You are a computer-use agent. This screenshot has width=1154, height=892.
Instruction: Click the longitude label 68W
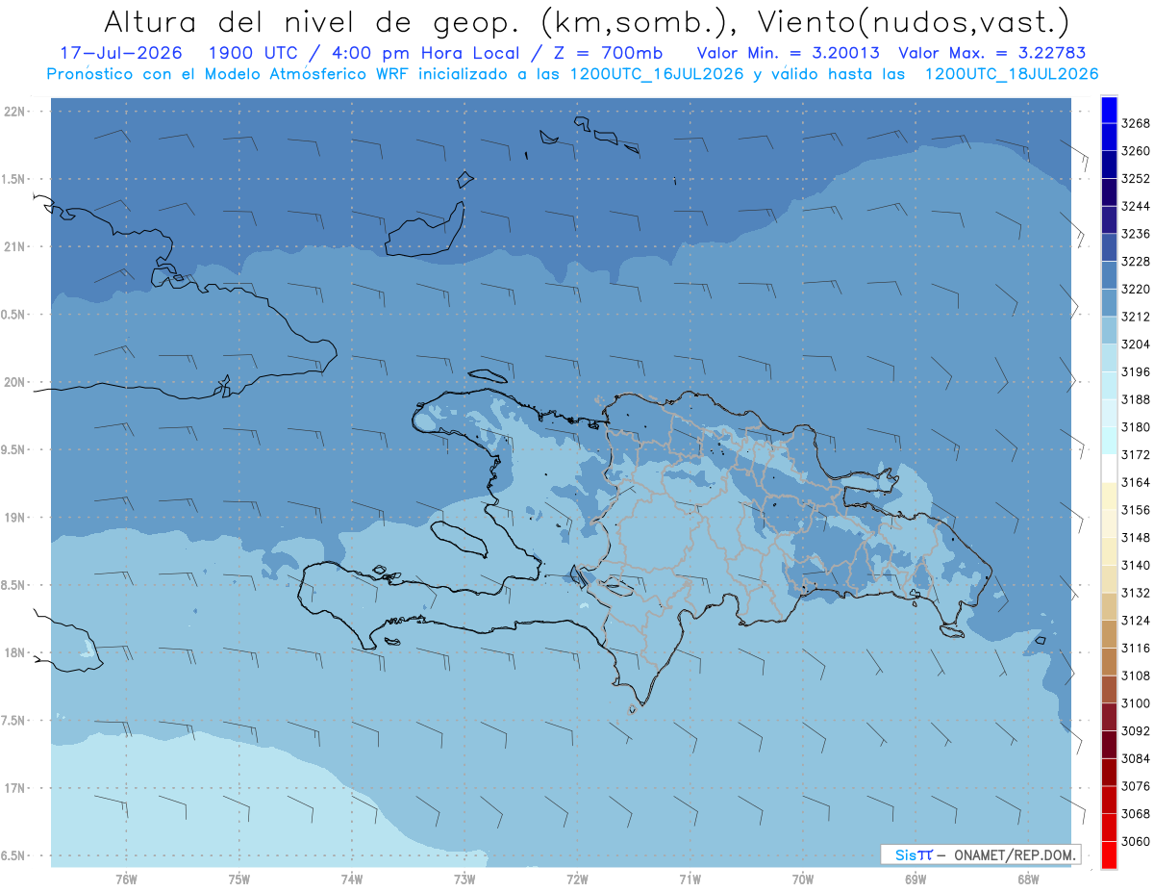click(x=1028, y=879)
